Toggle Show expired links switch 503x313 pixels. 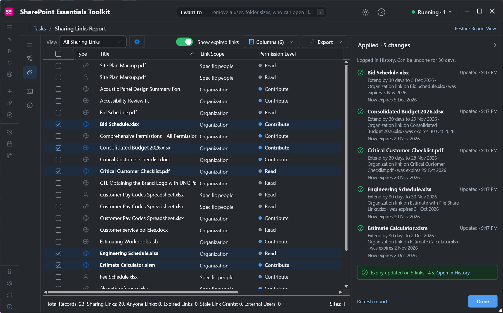[184, 42]
